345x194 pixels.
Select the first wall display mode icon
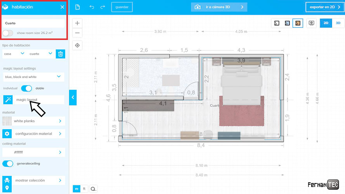(x=277, y=23)
